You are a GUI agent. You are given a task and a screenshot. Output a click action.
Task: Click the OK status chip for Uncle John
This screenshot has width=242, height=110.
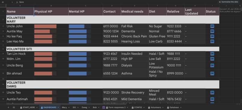[x=212, y=26]
